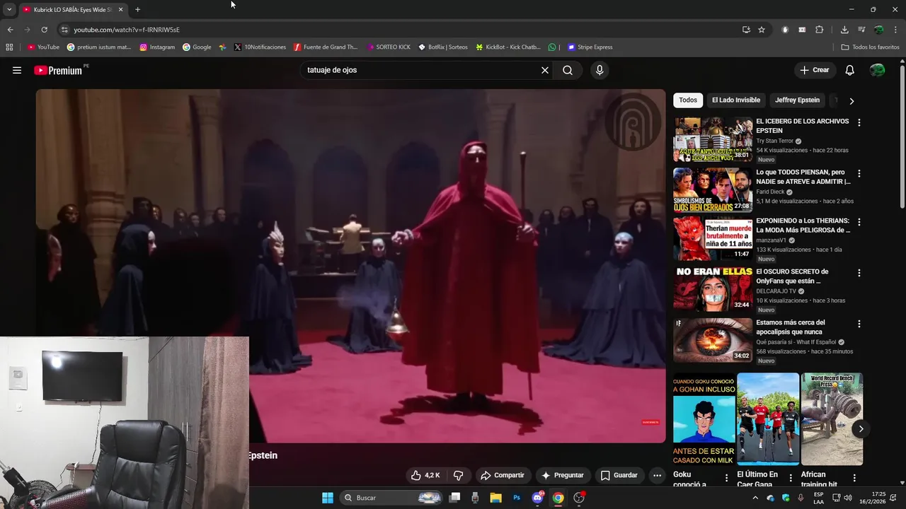Image resolution: width=906 pixels, height=509 pixels.
Task: Click the YouTube search input field
Action: [x=420, y=70]
